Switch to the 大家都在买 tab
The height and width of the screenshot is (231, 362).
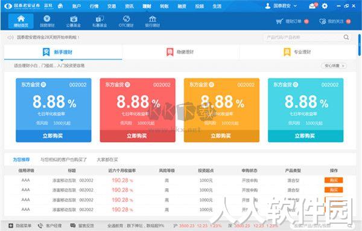(107, 160)
